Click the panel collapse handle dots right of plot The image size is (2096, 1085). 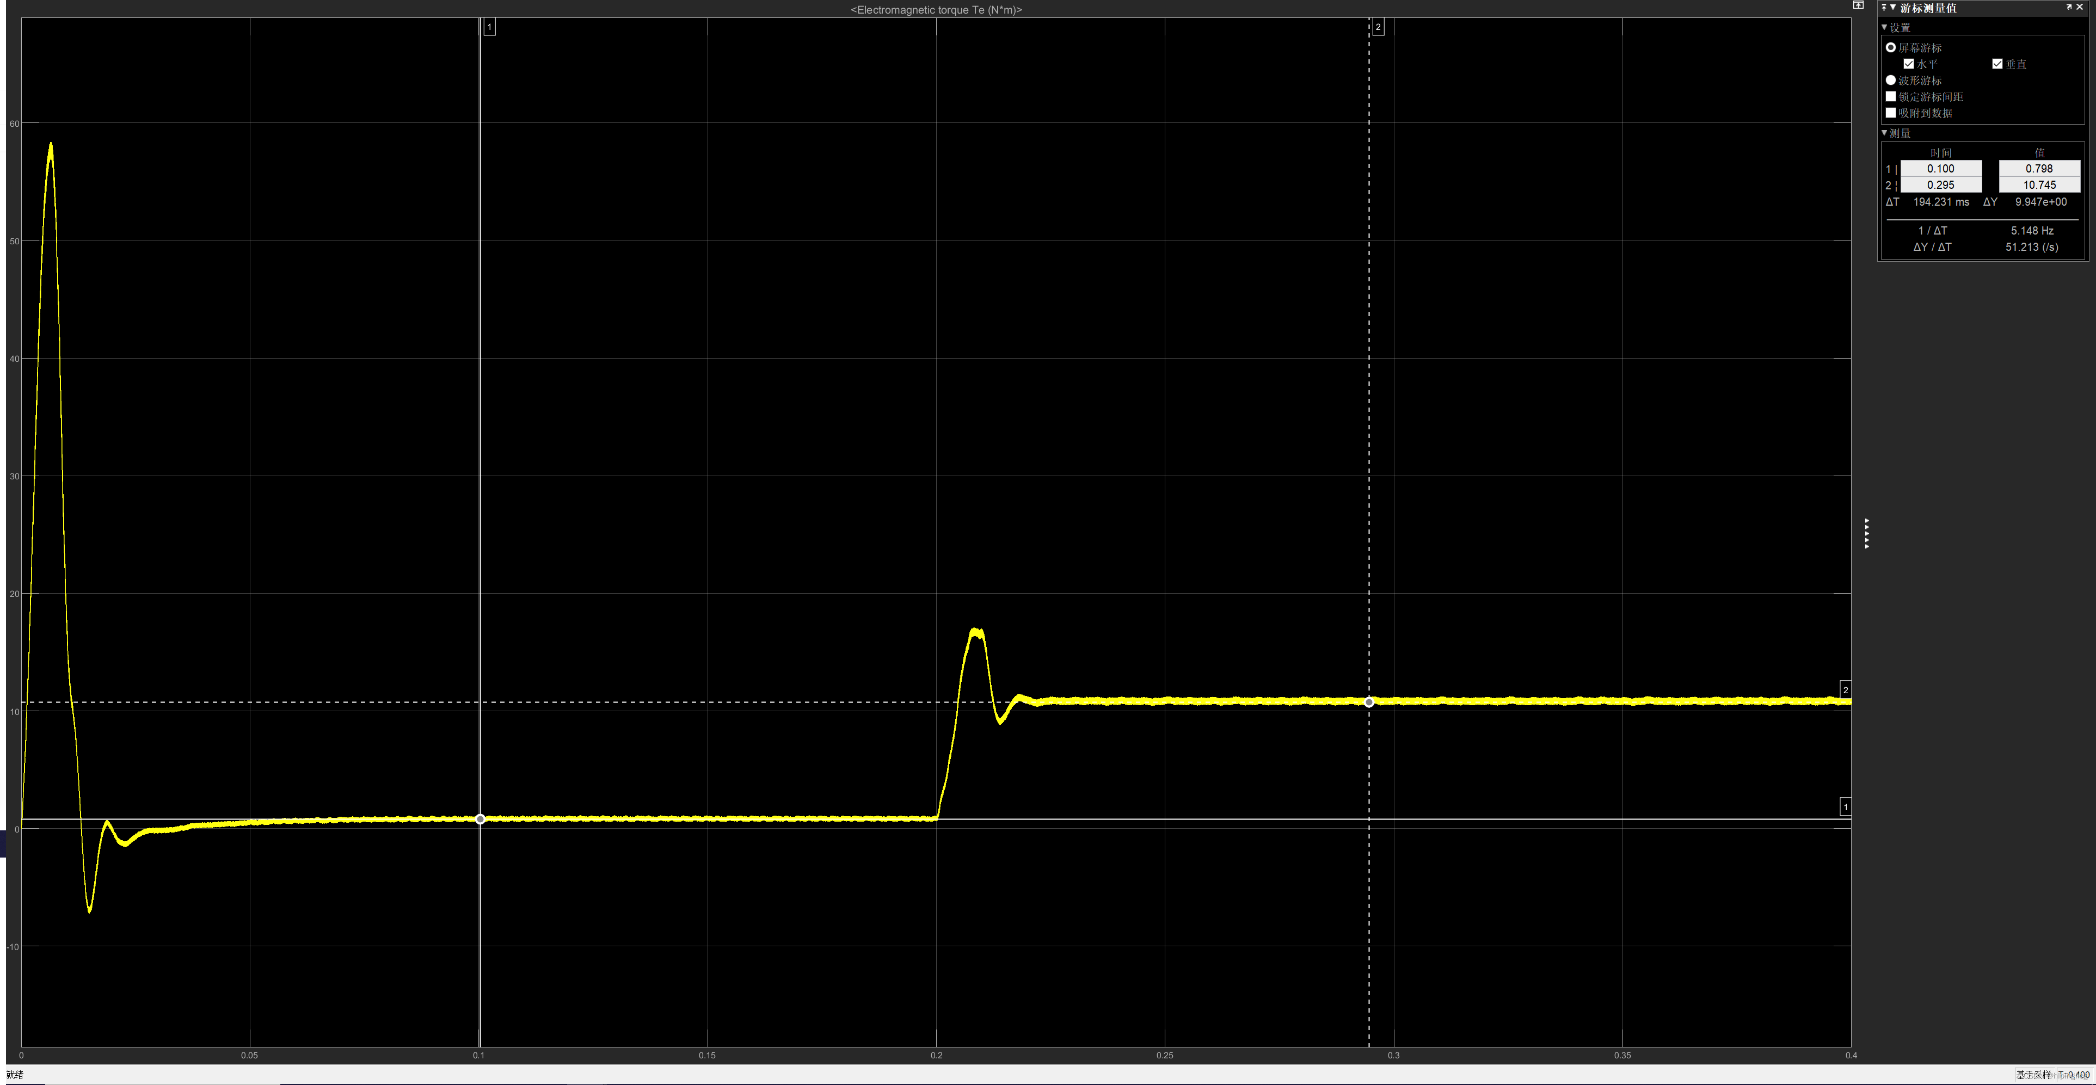coord(1866,534)
